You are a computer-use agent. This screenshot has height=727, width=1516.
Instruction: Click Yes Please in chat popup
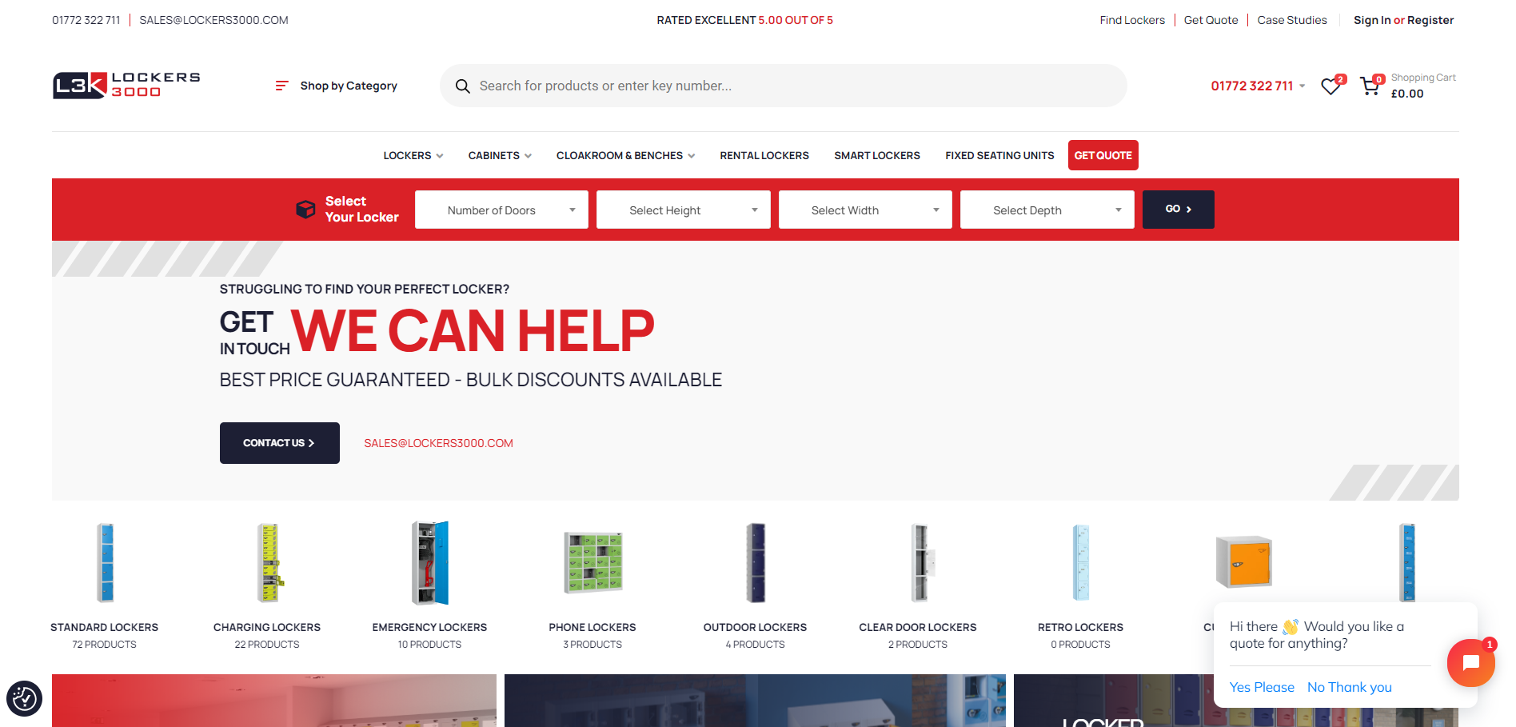pos(1261,687)
